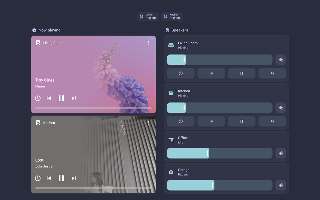The width and height of the screenshot is (320, 200).
Task: Mute Kitchen speaker volume button
Action: pos(281,108)
